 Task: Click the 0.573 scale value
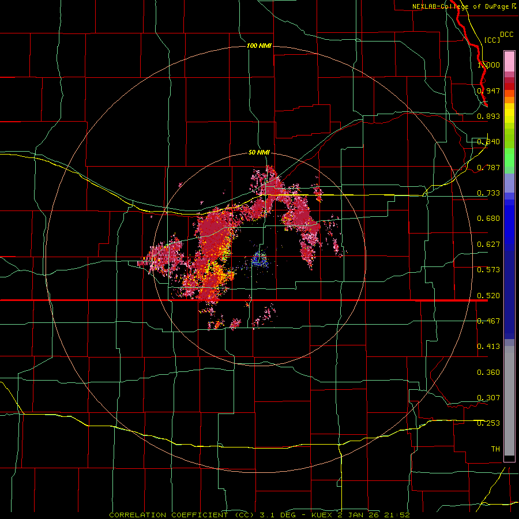point(488,270)
